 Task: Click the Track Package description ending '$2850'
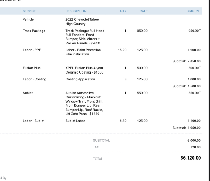(85, 37)
